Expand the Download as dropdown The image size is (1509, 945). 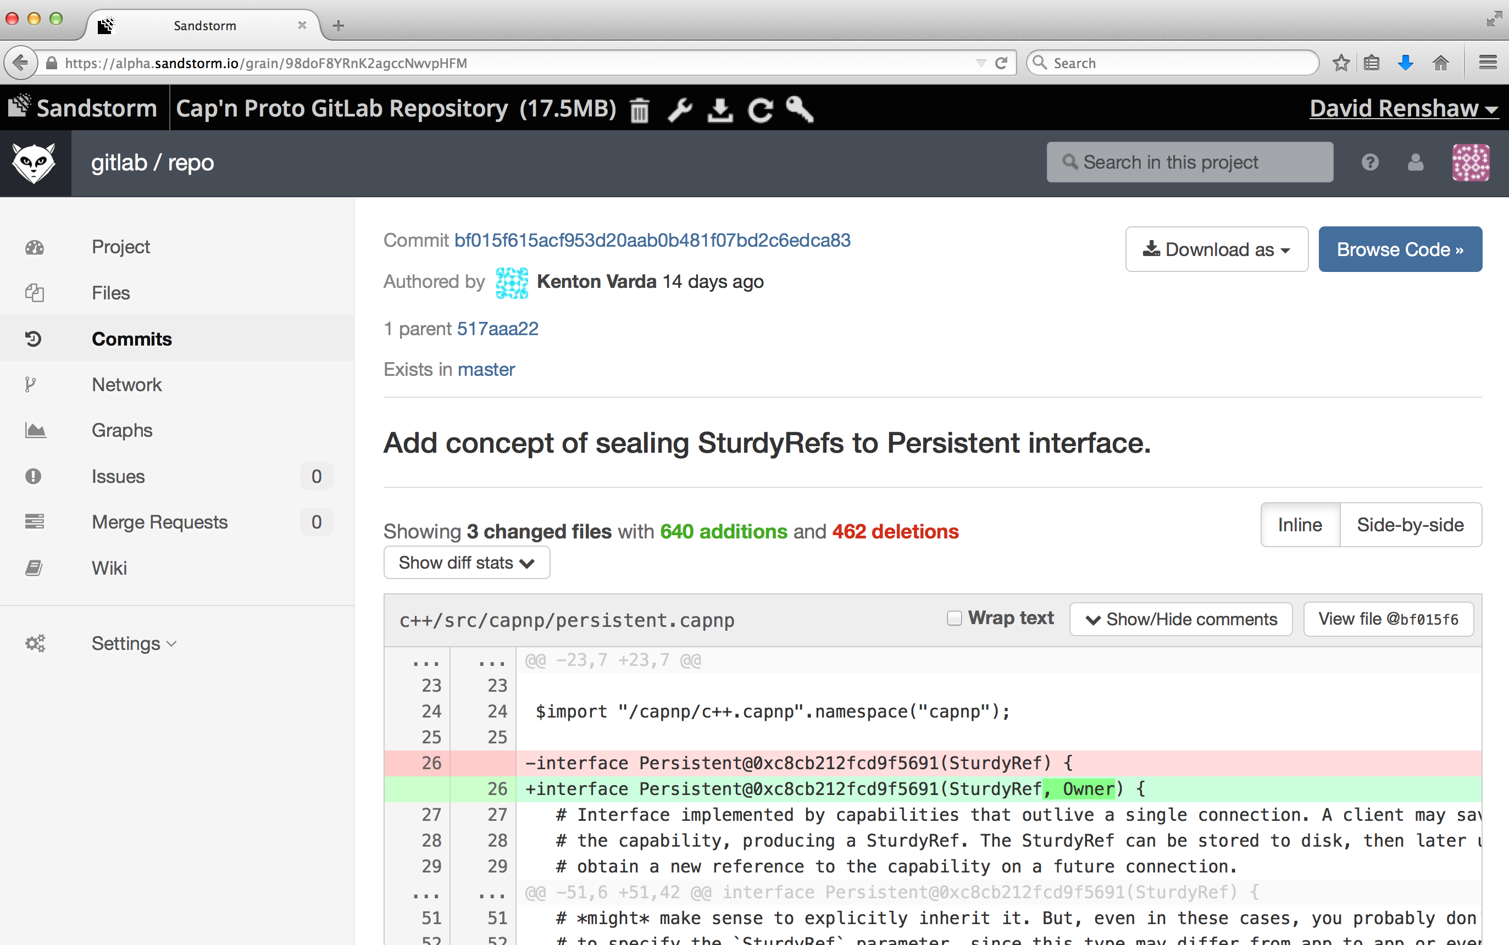pyautogui.click(x=1216, y=249)
